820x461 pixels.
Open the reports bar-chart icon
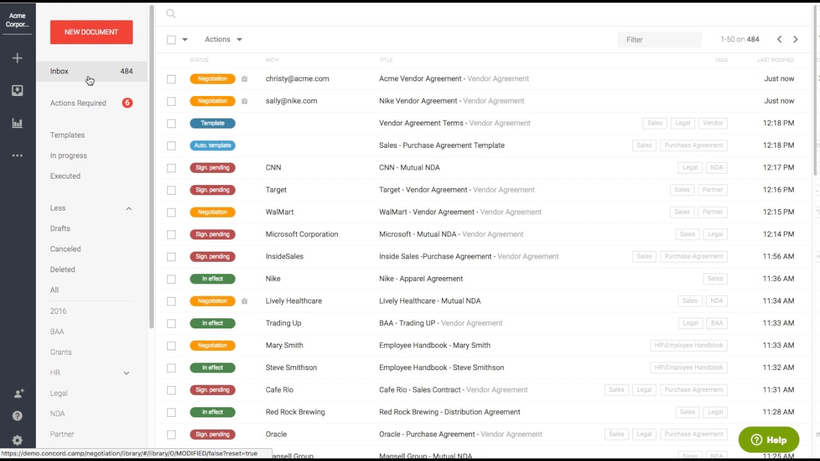click(17, 122)
